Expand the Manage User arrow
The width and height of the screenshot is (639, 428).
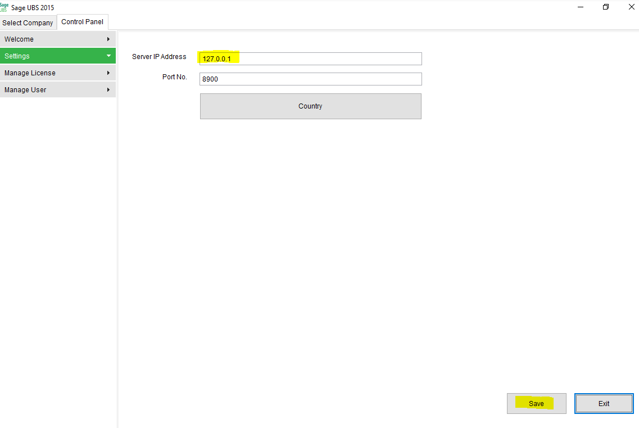108,90
